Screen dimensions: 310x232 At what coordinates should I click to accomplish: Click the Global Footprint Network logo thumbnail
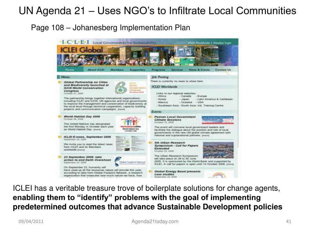130,162
